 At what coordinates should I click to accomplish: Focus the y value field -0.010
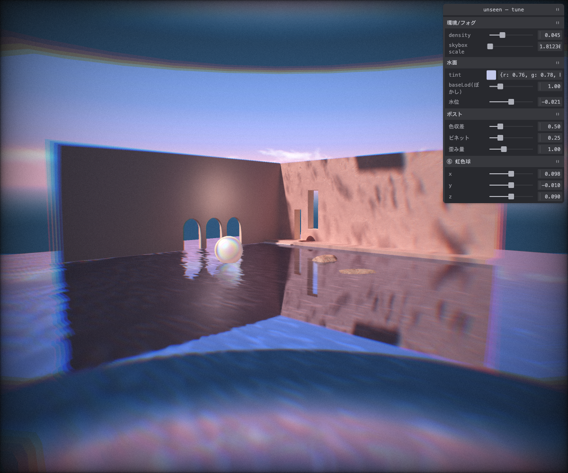click(x=550, y=185)
